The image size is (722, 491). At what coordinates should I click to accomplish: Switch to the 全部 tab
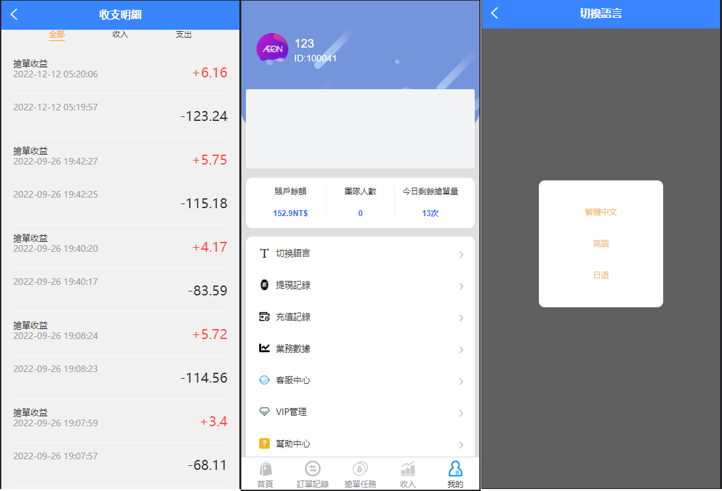[x=57, y=34]
